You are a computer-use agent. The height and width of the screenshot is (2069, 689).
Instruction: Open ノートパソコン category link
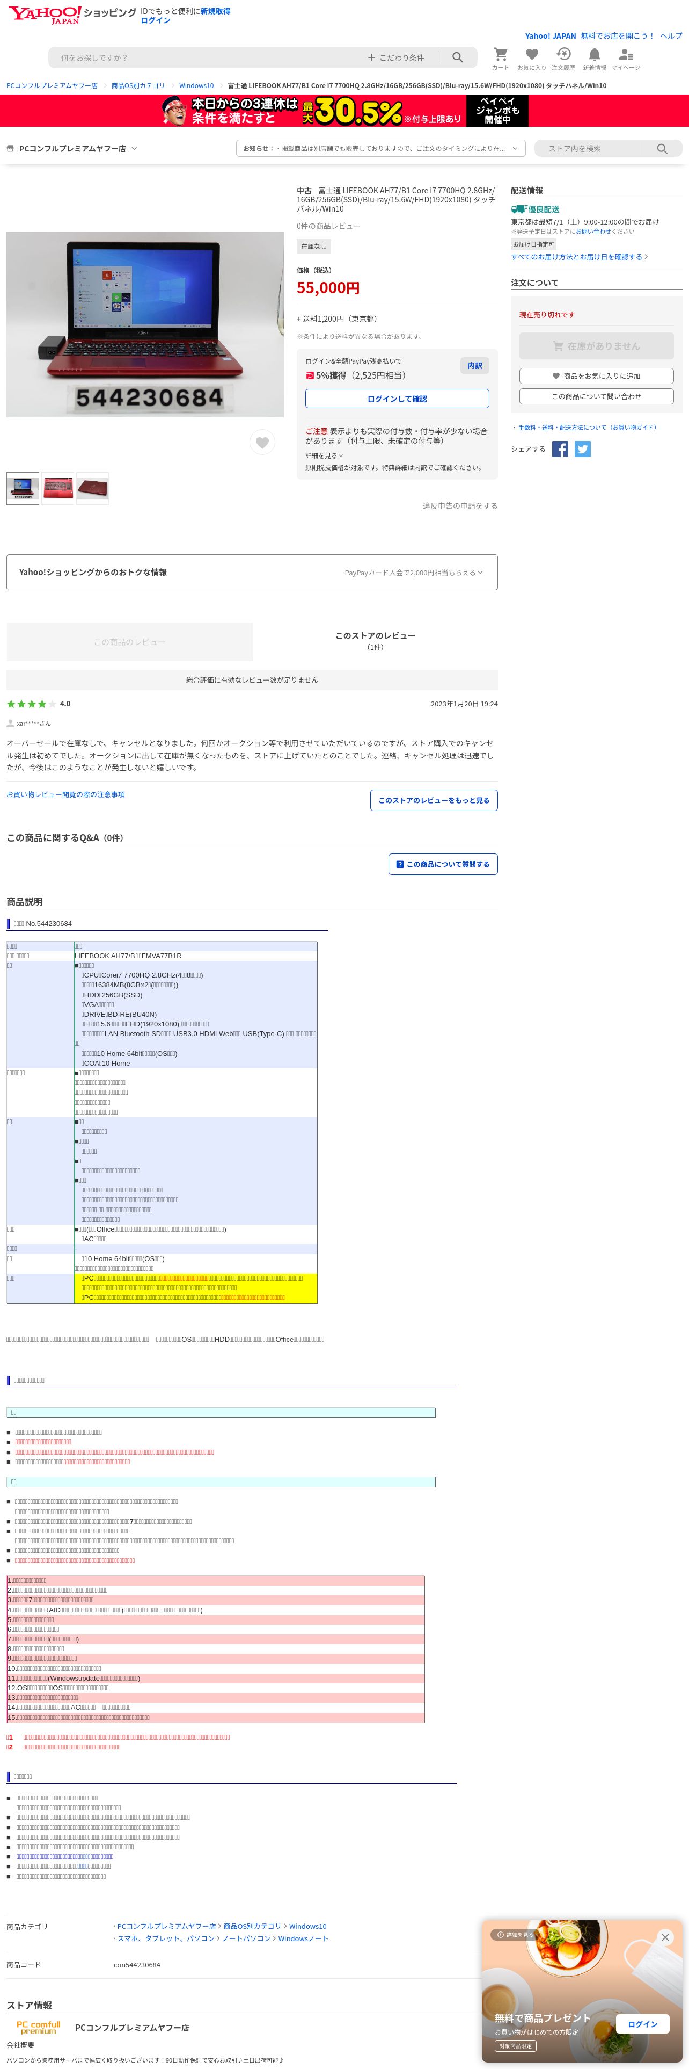246,1938
